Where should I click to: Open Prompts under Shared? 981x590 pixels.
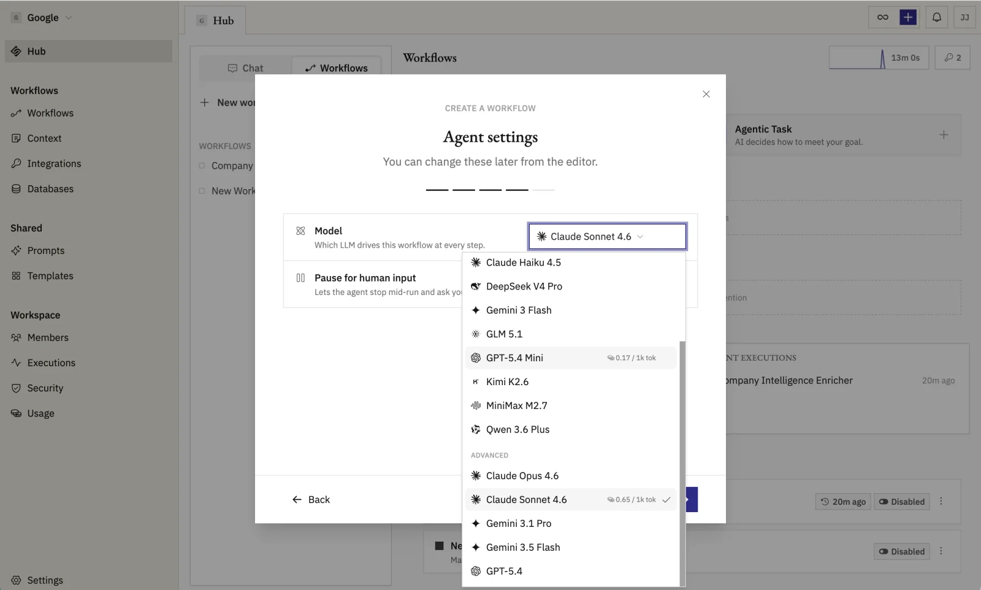89,251
